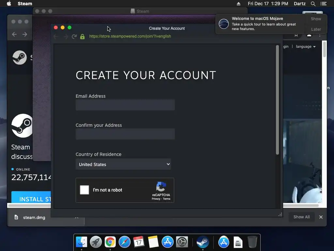Click the INSTALL STEAM button on the webpage

[31, 197]
